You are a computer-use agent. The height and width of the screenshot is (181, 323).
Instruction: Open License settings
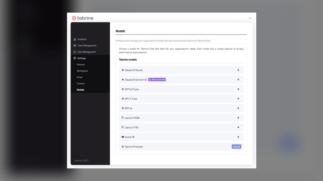coord(81,83)
